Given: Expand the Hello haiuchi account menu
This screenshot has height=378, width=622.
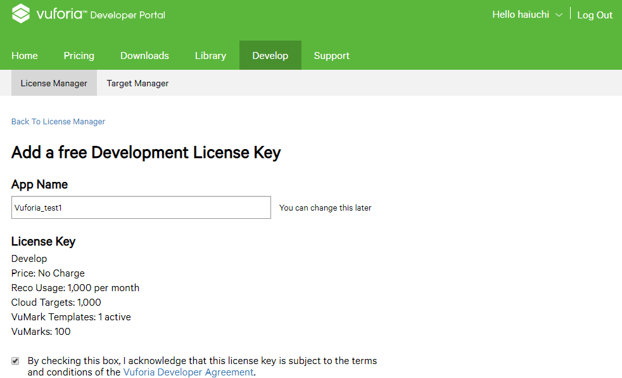Looking at the screenshot, I should point(527,15).
